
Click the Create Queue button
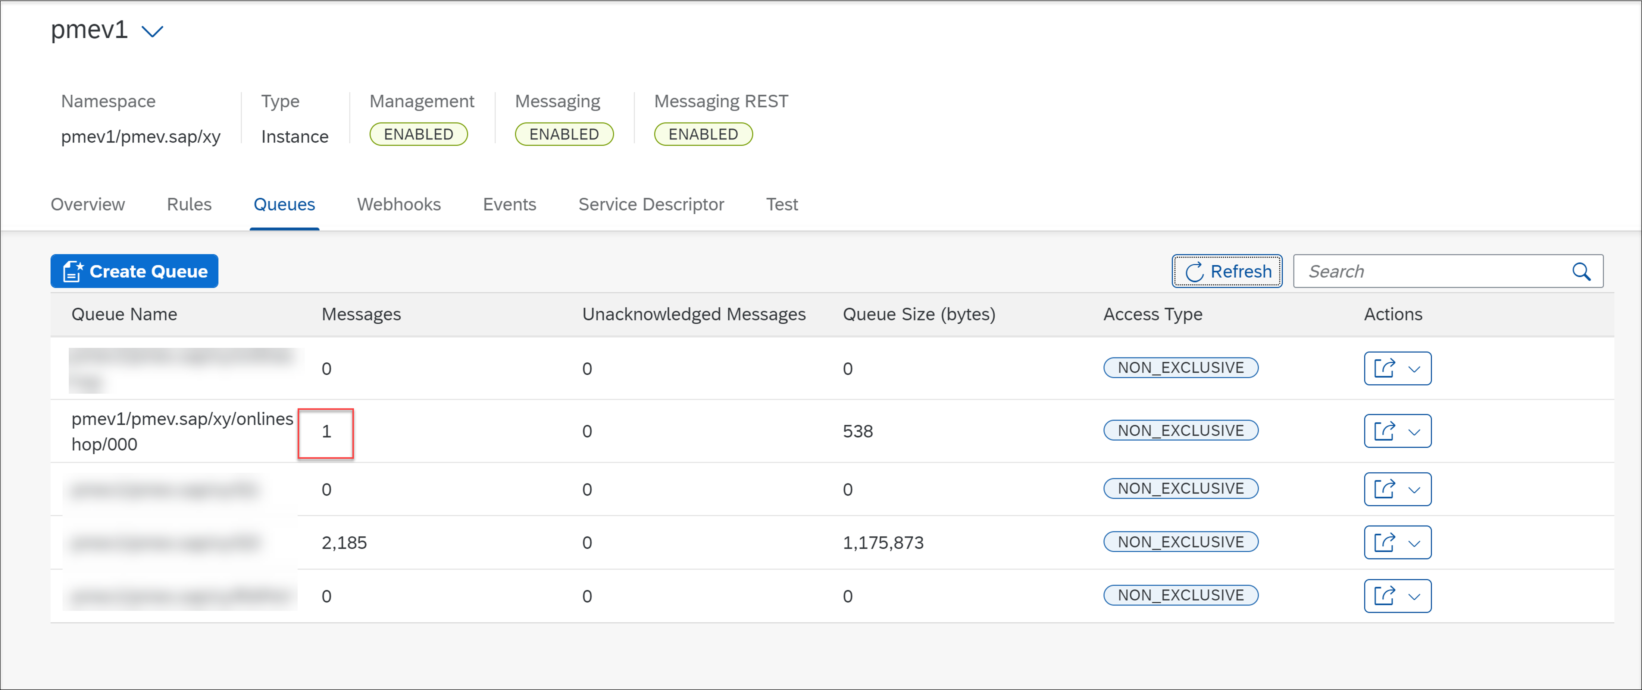click(134, 271)
